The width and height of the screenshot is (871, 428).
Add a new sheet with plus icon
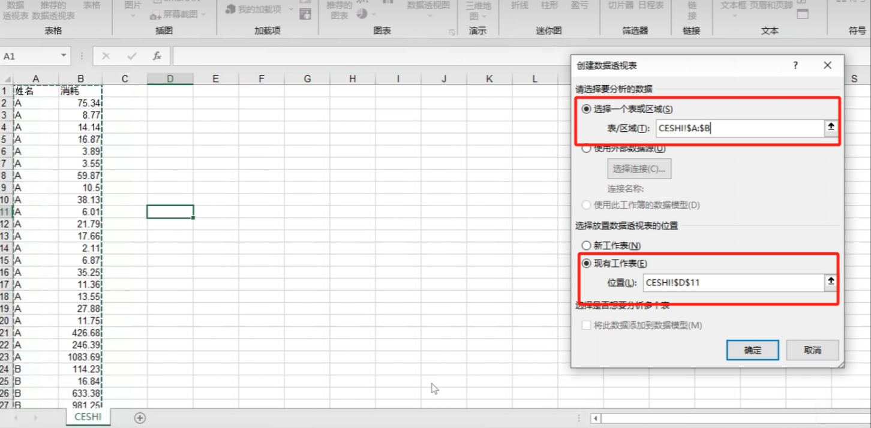click(140, 418)
